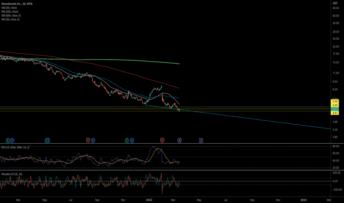Screen dimensions: 344x203
Task: Select the MA (30, close, 0) legend
Action: (x=10, y=20)
